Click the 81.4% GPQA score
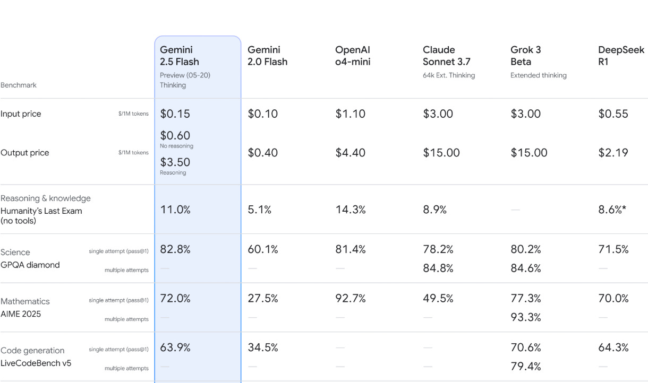Image resolution: width=648 pixels, height=383 pixels. pos(351,249)
